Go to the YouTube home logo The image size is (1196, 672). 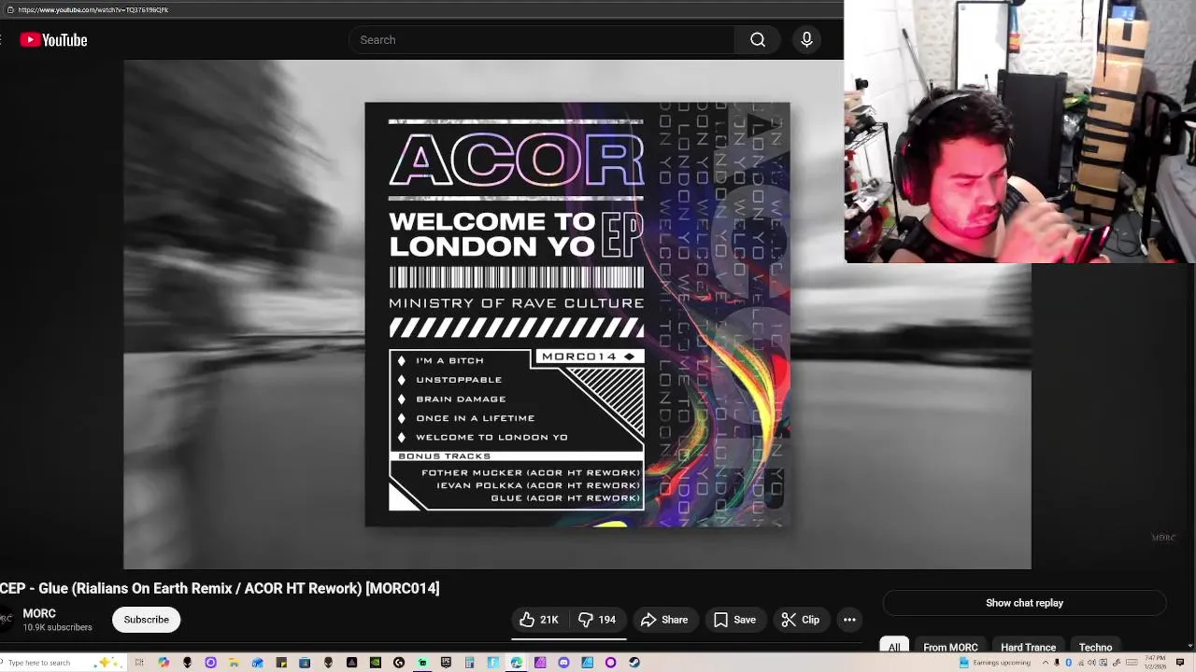(53, 40)
